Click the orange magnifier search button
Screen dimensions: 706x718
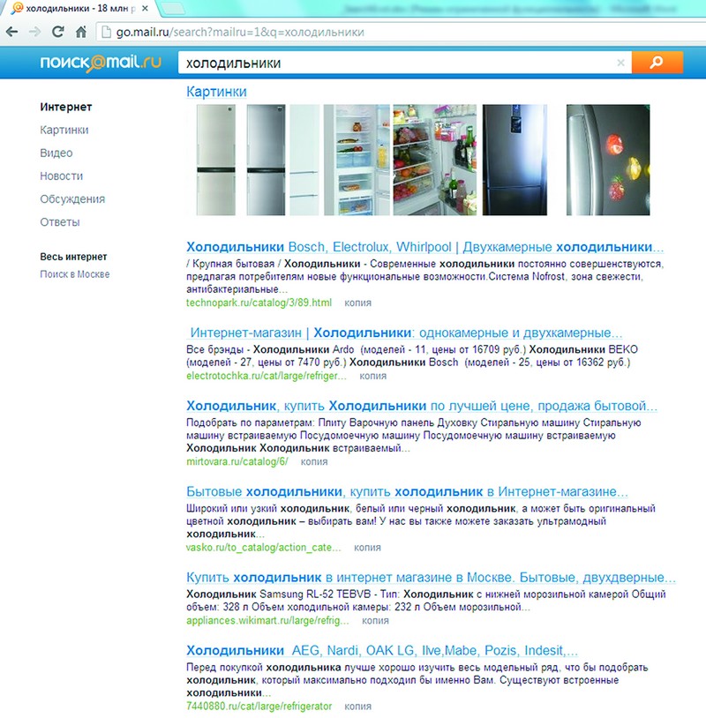coord(657,63)
